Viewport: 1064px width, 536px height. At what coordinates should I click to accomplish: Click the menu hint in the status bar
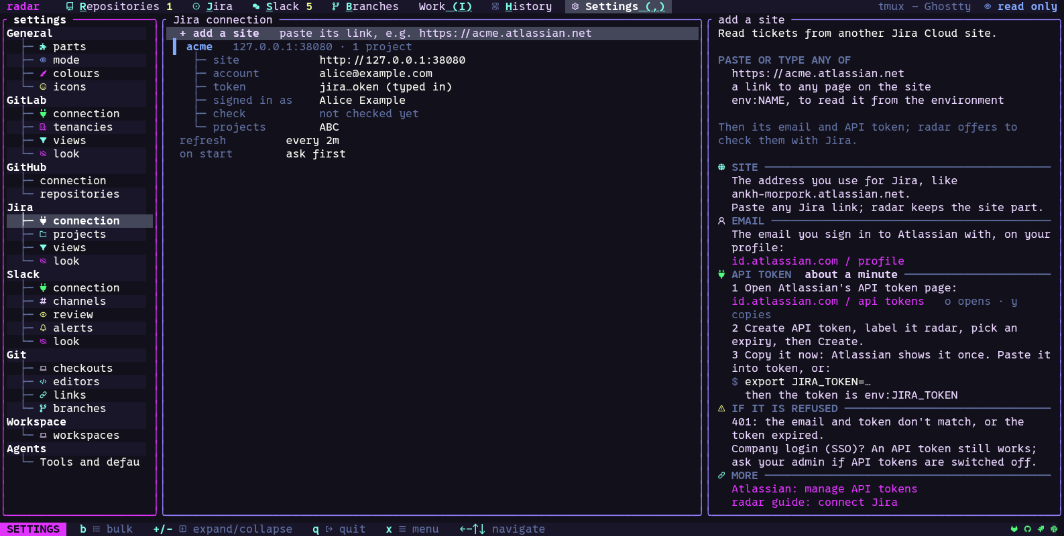point(412,529)
